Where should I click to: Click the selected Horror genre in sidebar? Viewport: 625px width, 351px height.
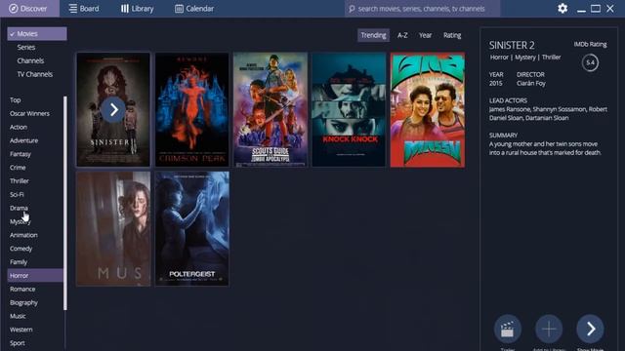[35, 275]
